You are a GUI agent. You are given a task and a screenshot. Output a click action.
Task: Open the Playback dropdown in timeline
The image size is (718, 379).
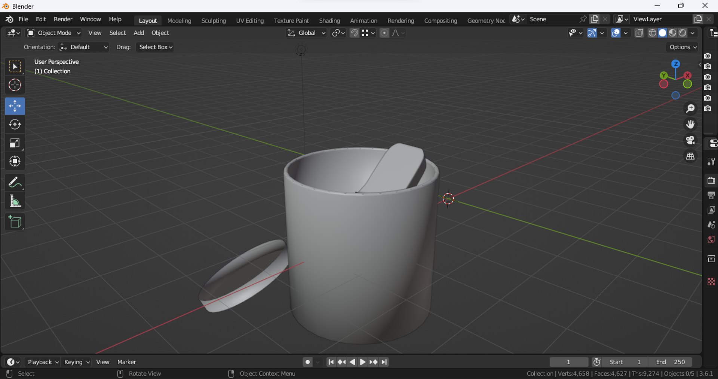(x=43, y=362)
